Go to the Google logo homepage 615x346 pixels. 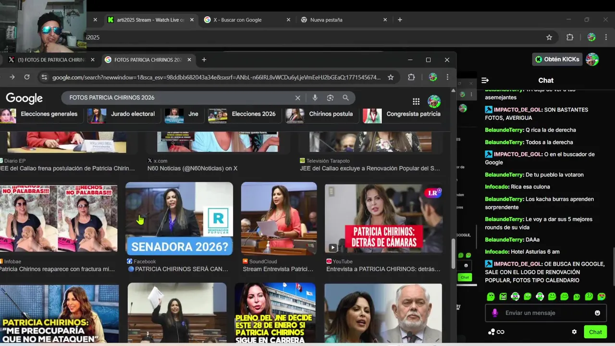[x=25, y=98]
